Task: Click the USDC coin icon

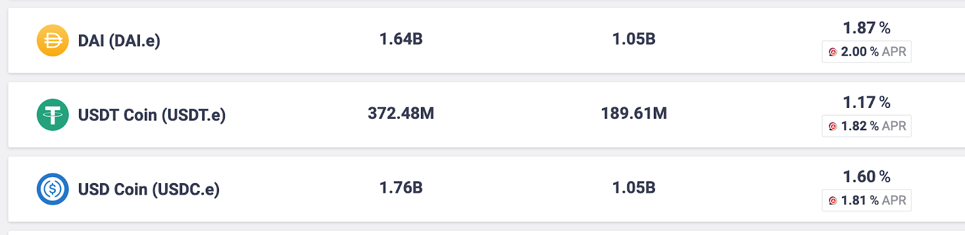Action: point(52,189)
